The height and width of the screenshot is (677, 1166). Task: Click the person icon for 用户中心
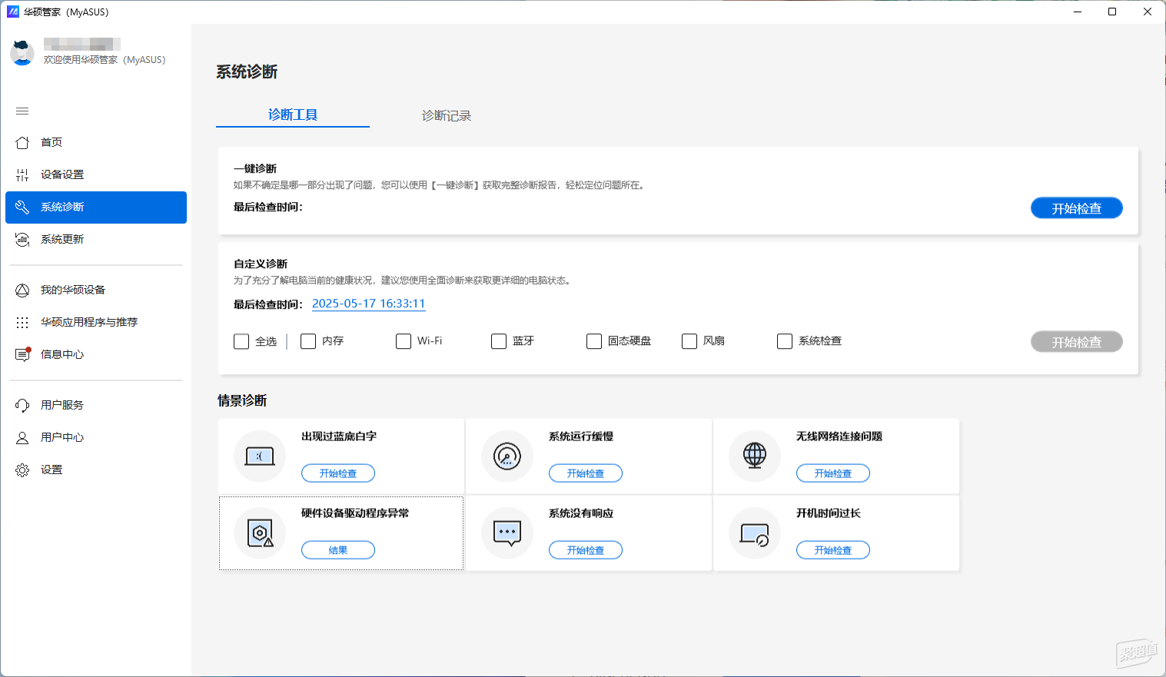[x=22, y=437]
